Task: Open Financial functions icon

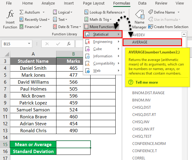Action: (21, 27)
